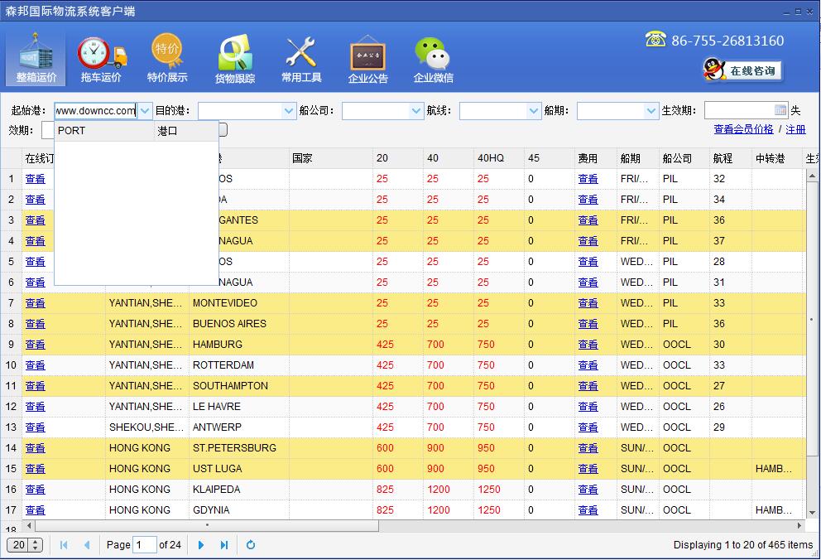
Task: Open the calendar picker for 生效期
Action: pos(780,110)
